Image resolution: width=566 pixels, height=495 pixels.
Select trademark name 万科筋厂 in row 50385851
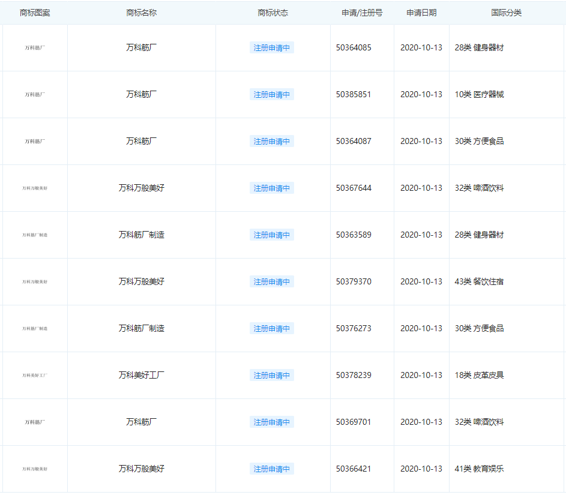[x=141, y=95]
